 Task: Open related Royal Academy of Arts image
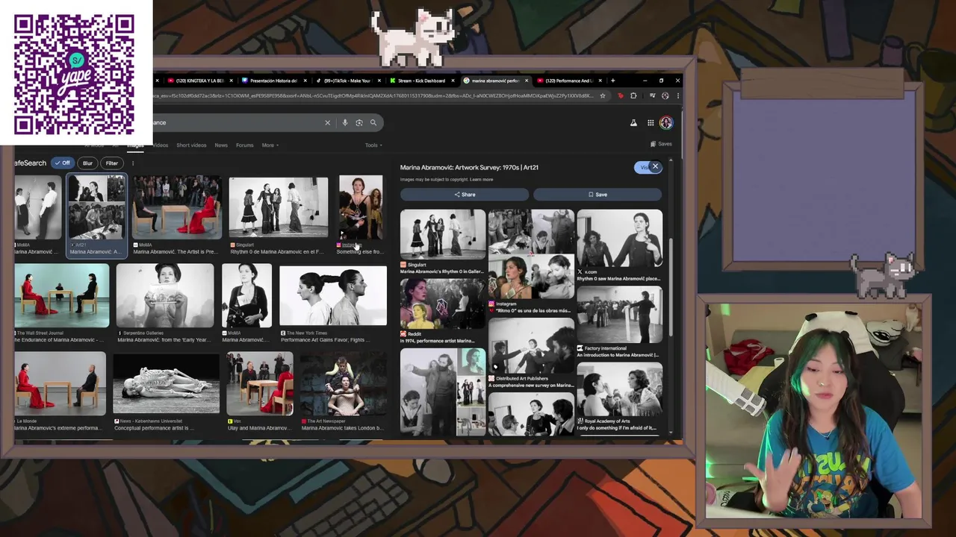pos(619,389)
